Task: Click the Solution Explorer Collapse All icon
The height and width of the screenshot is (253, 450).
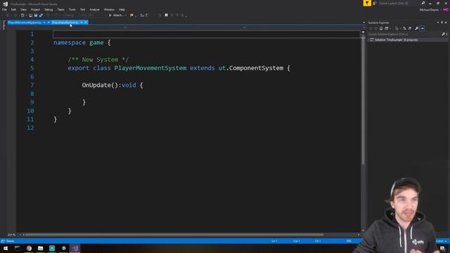Action: click(410, 28)
